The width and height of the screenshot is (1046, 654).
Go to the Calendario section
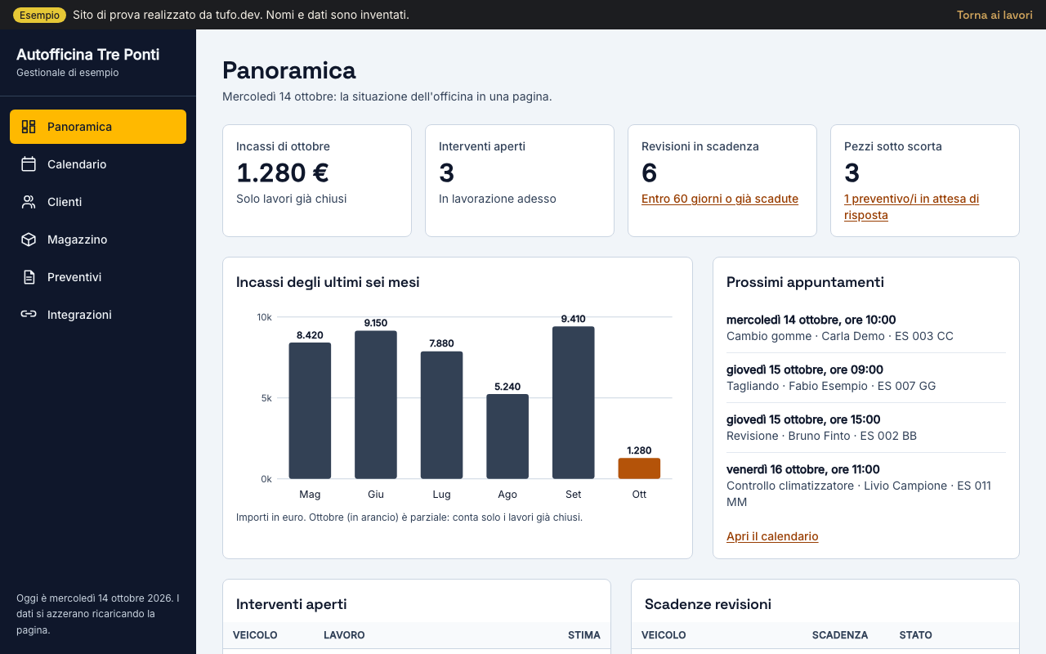tap(98, 164)
